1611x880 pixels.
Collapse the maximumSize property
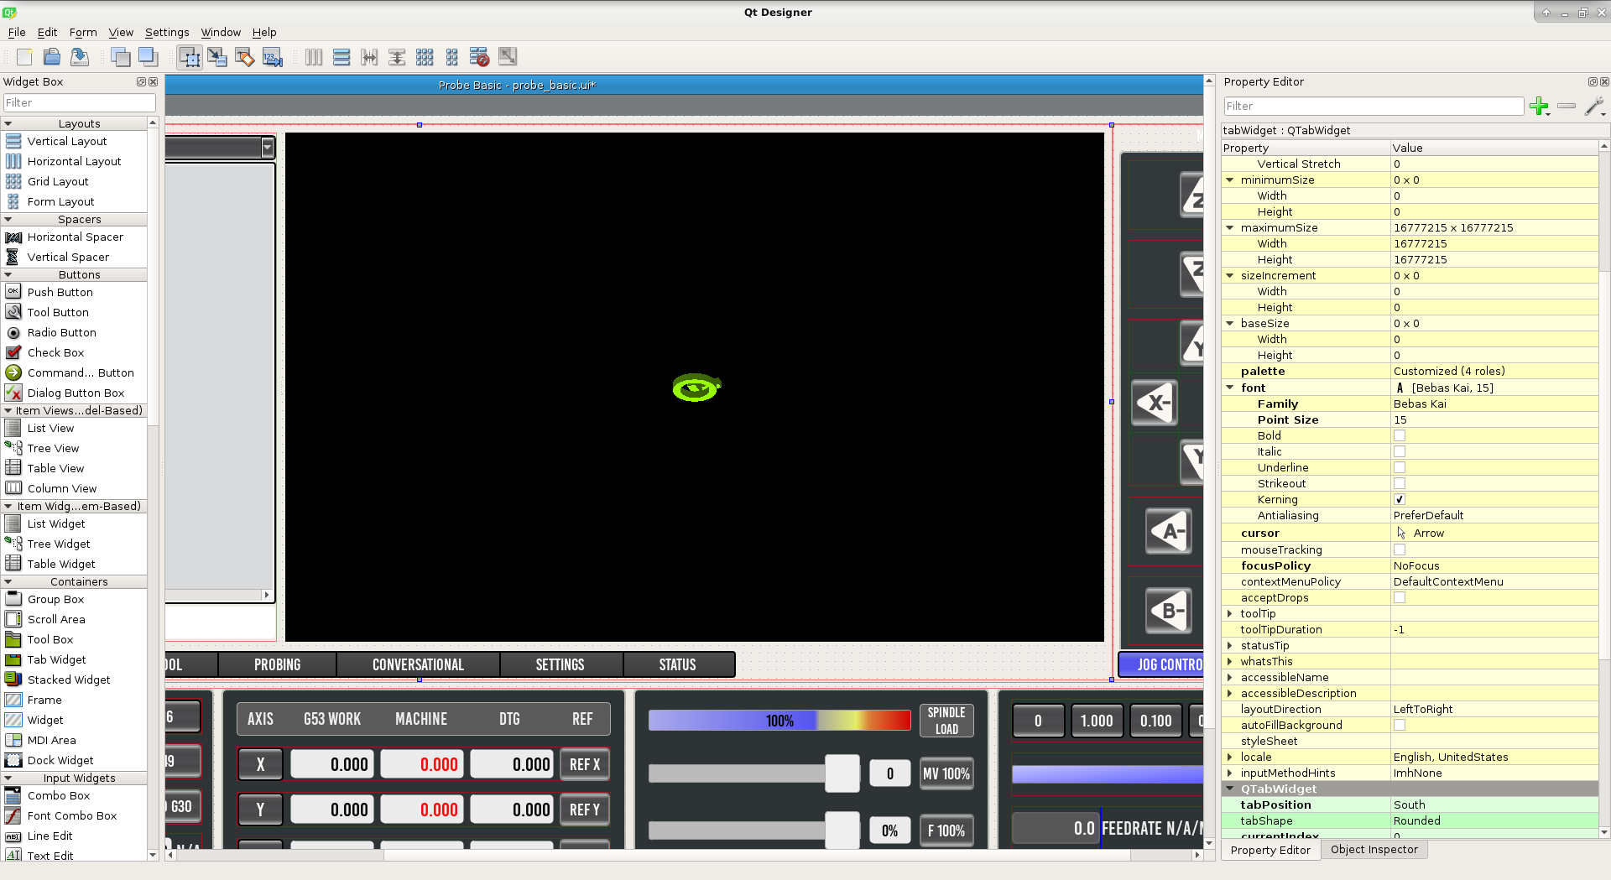tap(1230, 227)
